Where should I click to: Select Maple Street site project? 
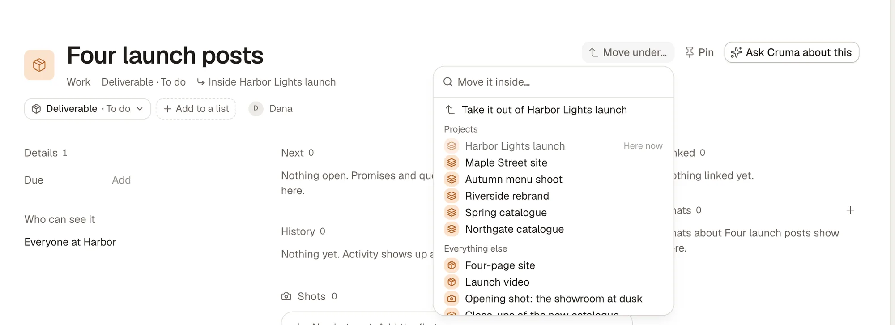click(554, 162)
